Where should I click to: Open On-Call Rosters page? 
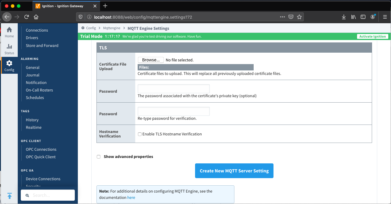coord(39,90)
